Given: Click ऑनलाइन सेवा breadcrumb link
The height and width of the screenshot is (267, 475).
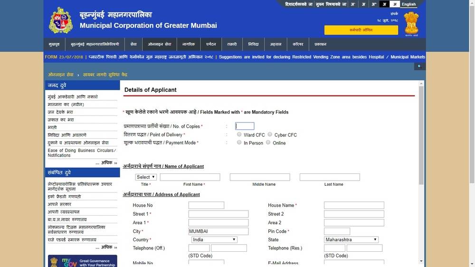Looking at the screenshot, I should pyautogui.click(x=61, y=75).
